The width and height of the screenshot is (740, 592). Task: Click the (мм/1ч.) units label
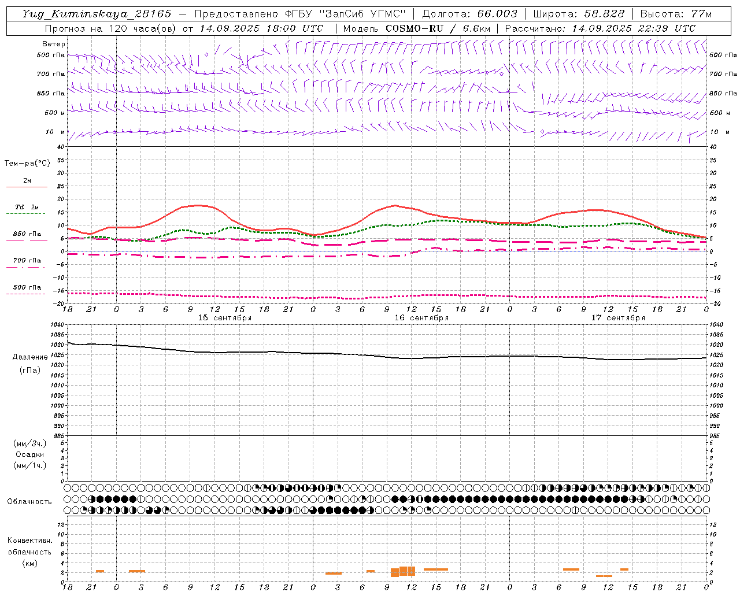pyautogui.click(x=30, y=465)
